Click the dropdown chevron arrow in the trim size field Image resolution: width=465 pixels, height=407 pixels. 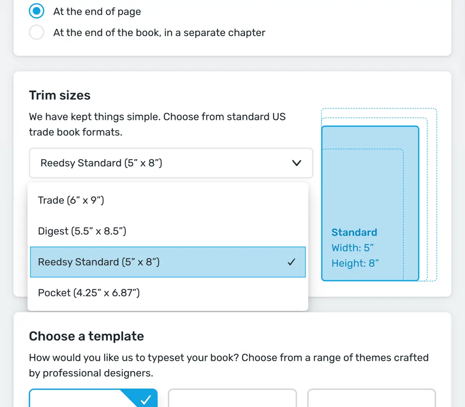tap(296, 163)
